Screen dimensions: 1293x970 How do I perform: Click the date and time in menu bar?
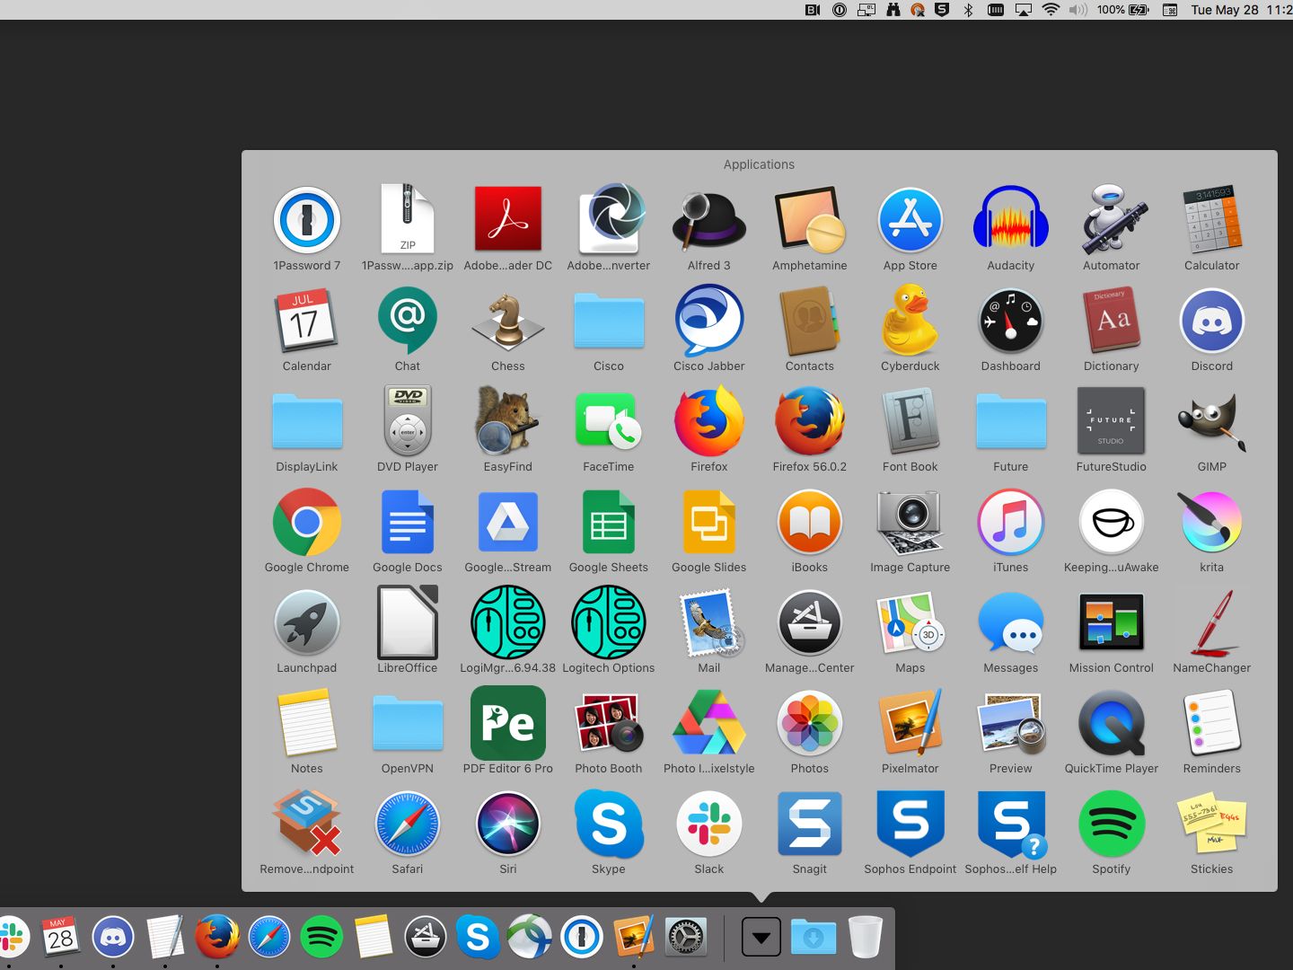tap(1239, 10)
